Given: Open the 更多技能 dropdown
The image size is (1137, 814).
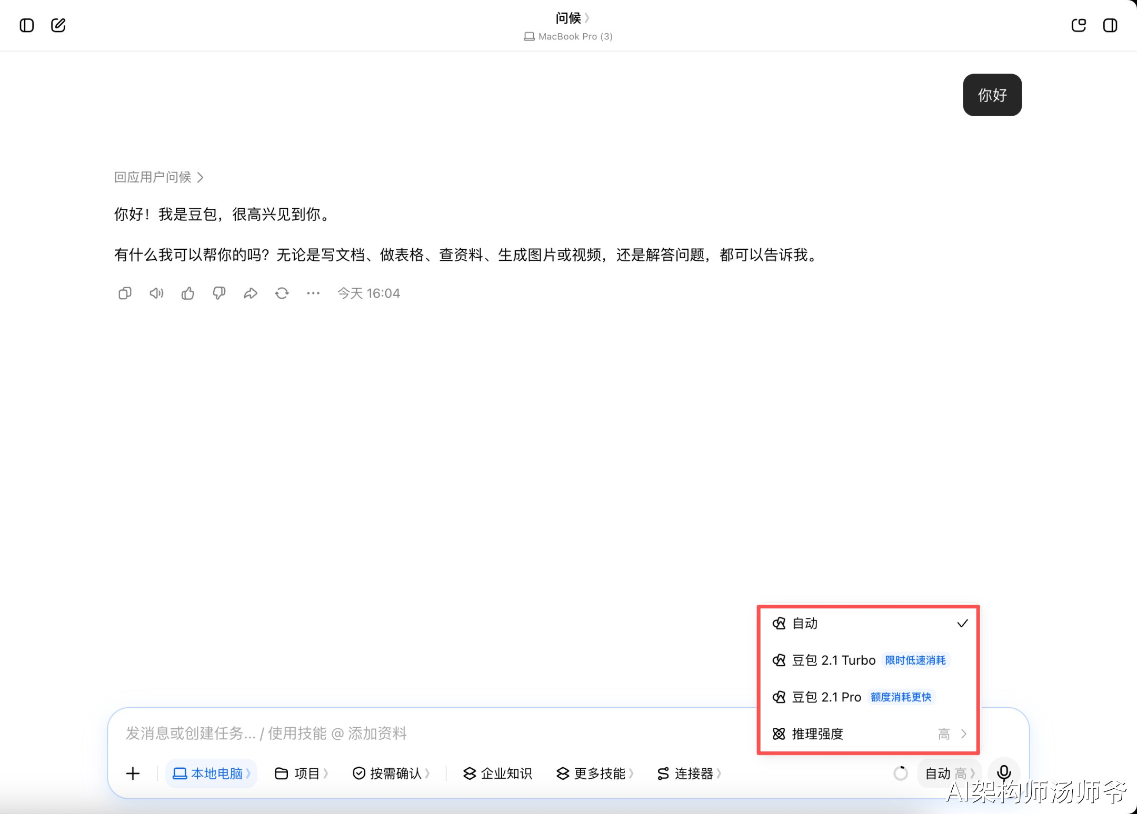Looking at the screenshot, I should 595,774.
